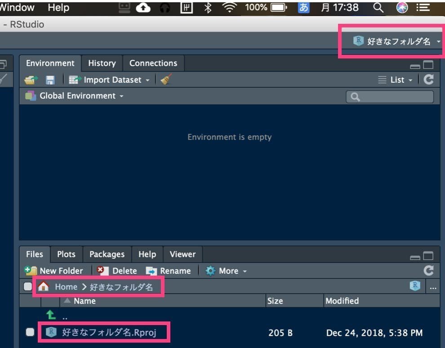Select the Files tab

tap(35, 254)
